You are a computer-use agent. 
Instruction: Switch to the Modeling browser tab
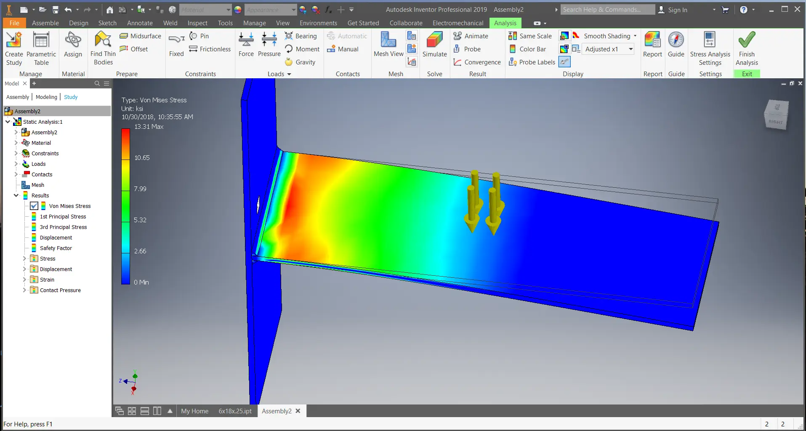(x=46, y=97)
